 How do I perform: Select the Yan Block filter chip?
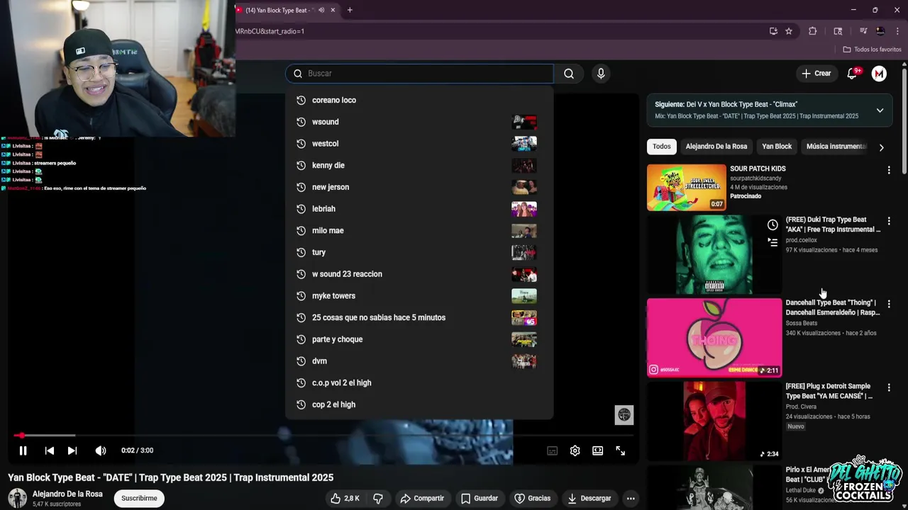click(777, 147)
